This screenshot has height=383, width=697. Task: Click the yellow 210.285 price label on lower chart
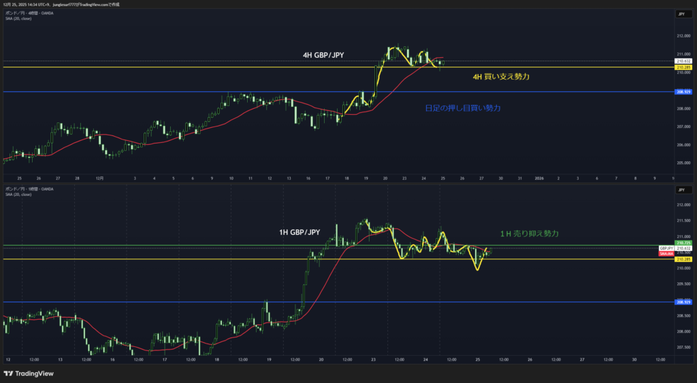683,259
